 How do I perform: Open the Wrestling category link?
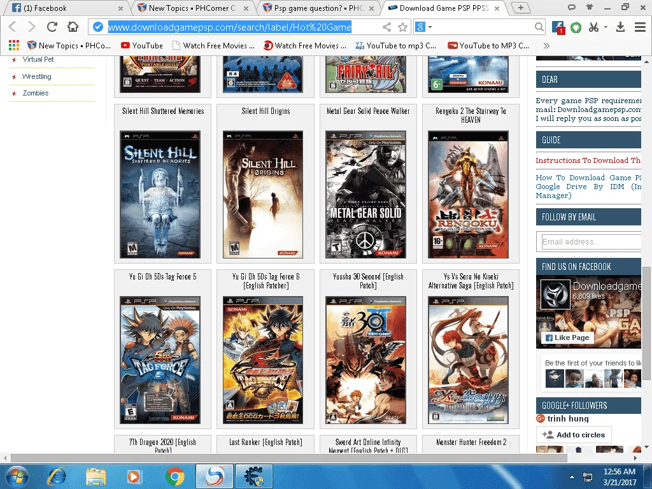coord(36,76)
